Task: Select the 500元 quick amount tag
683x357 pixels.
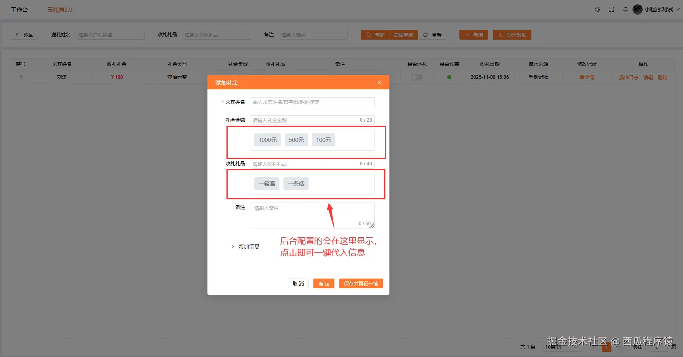Action: point(296,140)
